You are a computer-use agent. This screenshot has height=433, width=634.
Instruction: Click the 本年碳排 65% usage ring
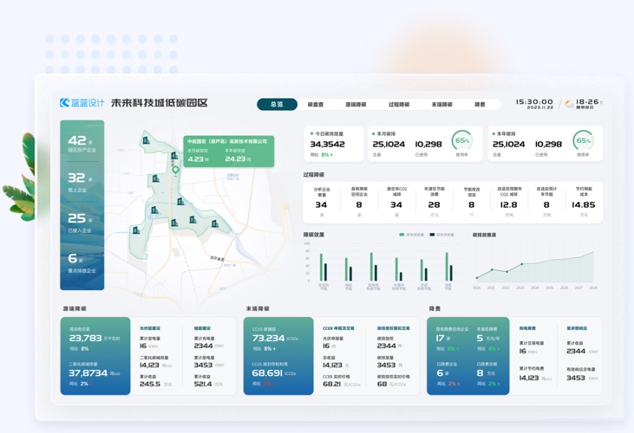pyautogui.click(x=584, y=141)
